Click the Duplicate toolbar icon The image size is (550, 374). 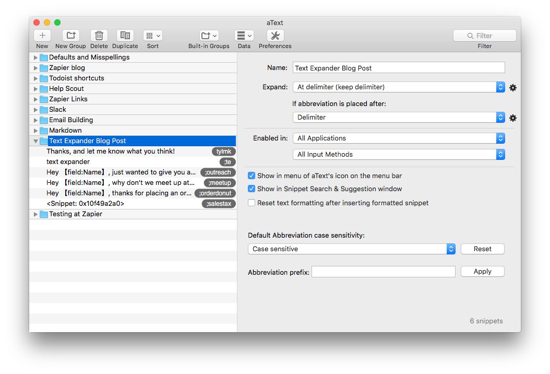pos(125,36)
